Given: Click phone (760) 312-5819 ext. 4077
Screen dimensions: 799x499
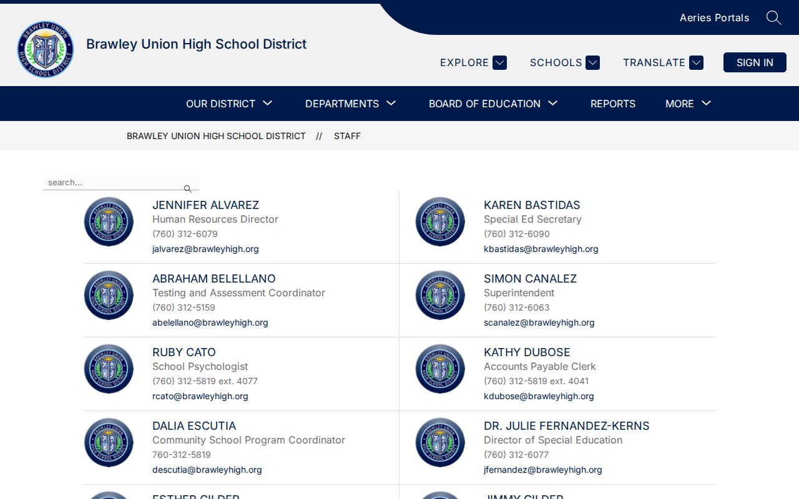Looking at the screenshot, I should [x=205, y=381].
